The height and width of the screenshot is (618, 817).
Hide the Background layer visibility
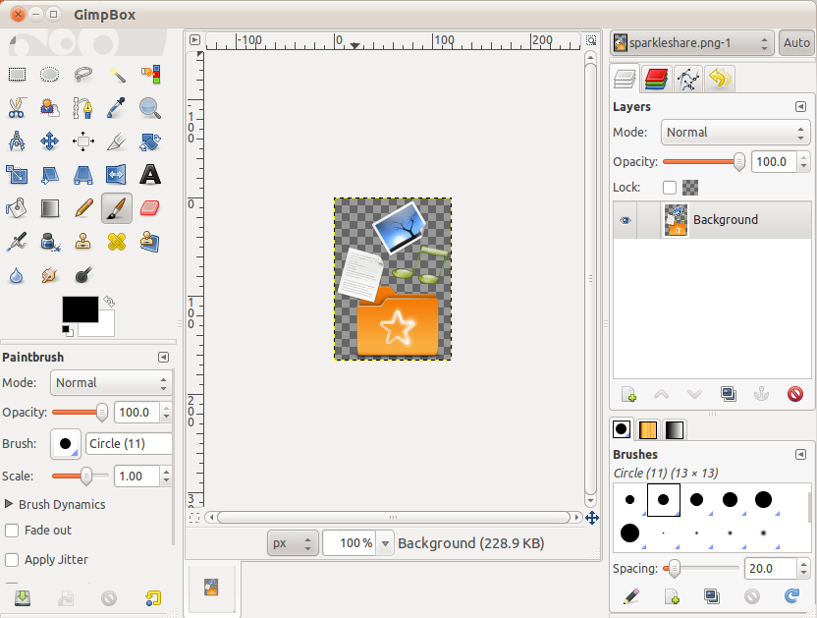(x=626, y=219)
